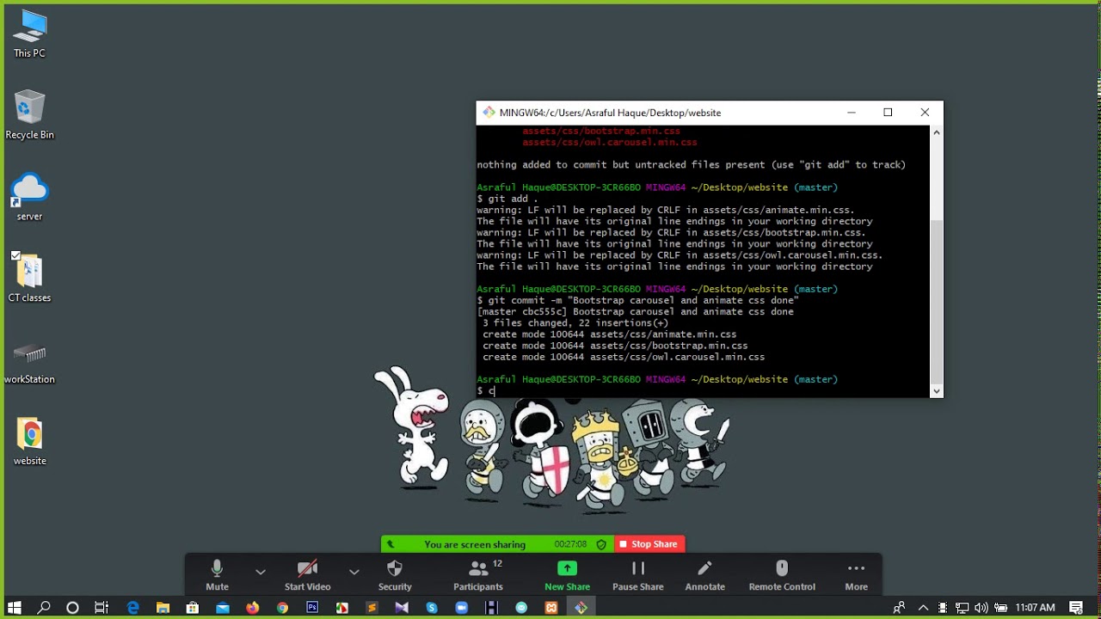Screen dimensions: 1101x619
Task: Maximize the MINGW64 terminal window
Action: (888, 113)
